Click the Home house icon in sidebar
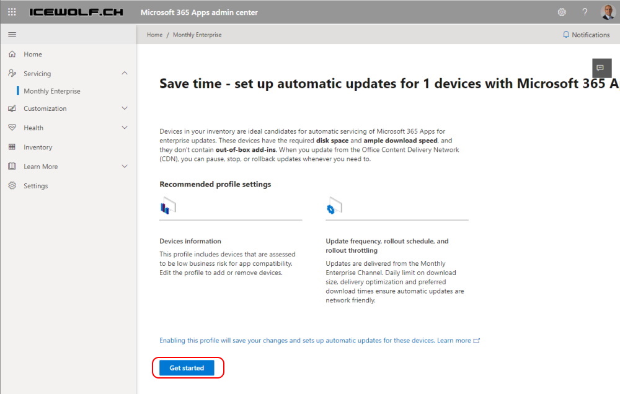The width and height of the screenshot is (620, 394). coord(12,54)
